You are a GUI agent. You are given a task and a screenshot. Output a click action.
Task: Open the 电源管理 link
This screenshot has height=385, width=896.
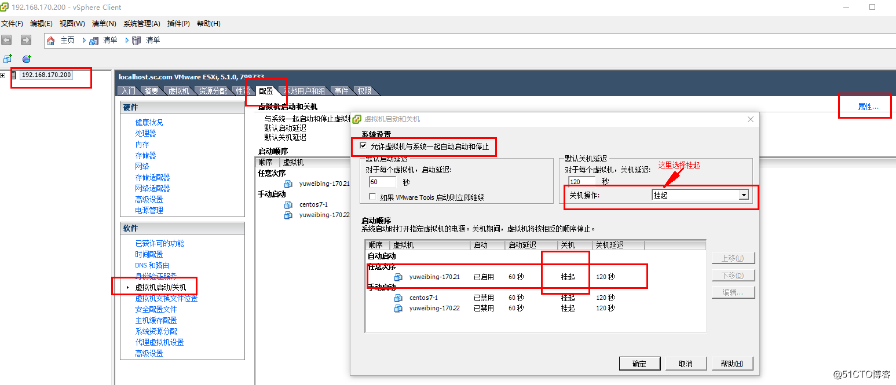[149, 210]
